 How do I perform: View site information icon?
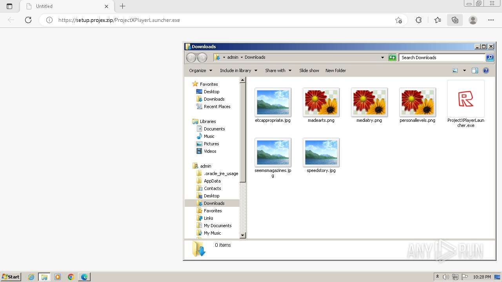coord(49,20)
